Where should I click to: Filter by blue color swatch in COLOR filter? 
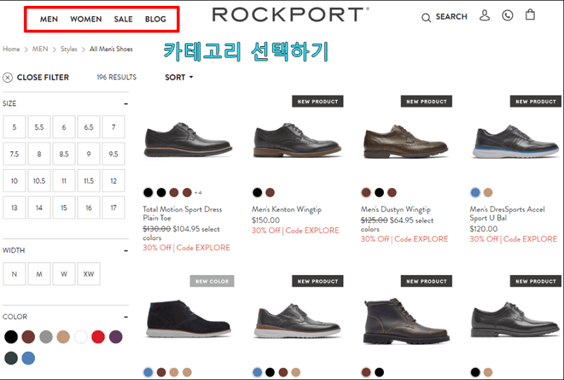tap(28, 358)
